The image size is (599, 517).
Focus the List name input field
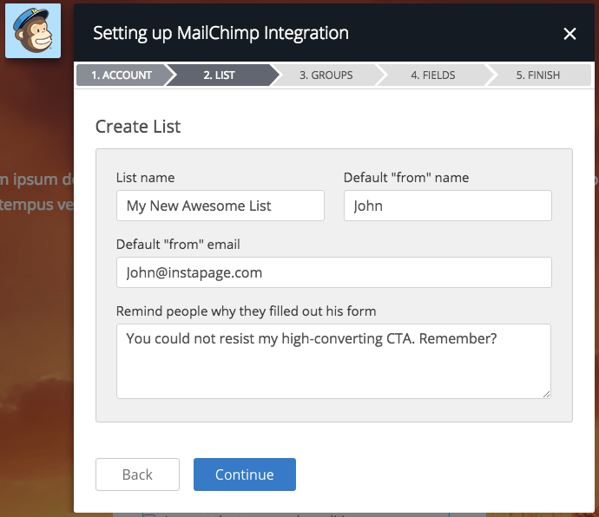(221, 206)
